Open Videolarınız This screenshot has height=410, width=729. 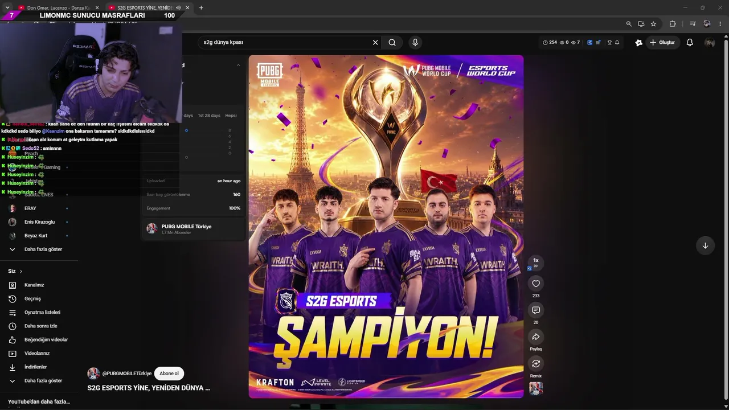(38, 354)
